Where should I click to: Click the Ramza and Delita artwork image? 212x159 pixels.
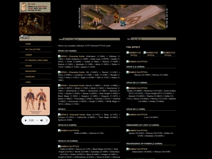tap(36, 101)
